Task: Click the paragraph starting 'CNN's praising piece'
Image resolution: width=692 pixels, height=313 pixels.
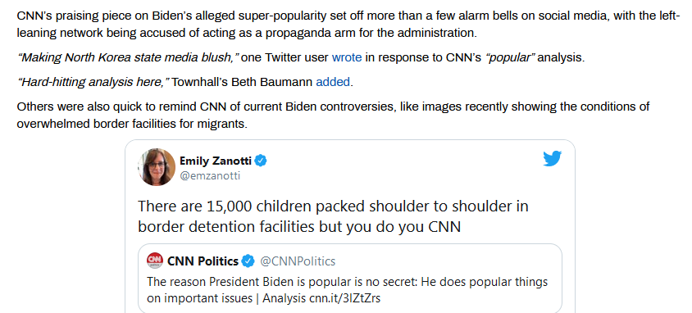Action: [348, 25]
